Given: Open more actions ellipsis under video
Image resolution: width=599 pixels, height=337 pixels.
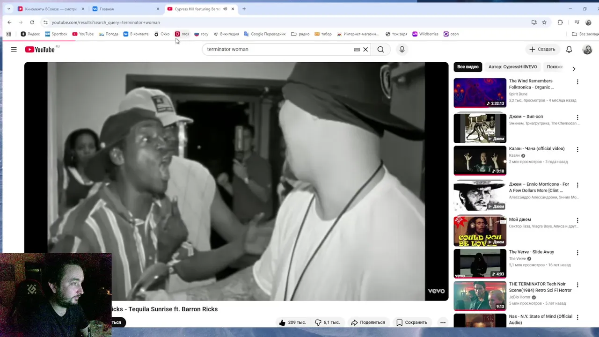Looking at the screenshot, I should 443,322.
